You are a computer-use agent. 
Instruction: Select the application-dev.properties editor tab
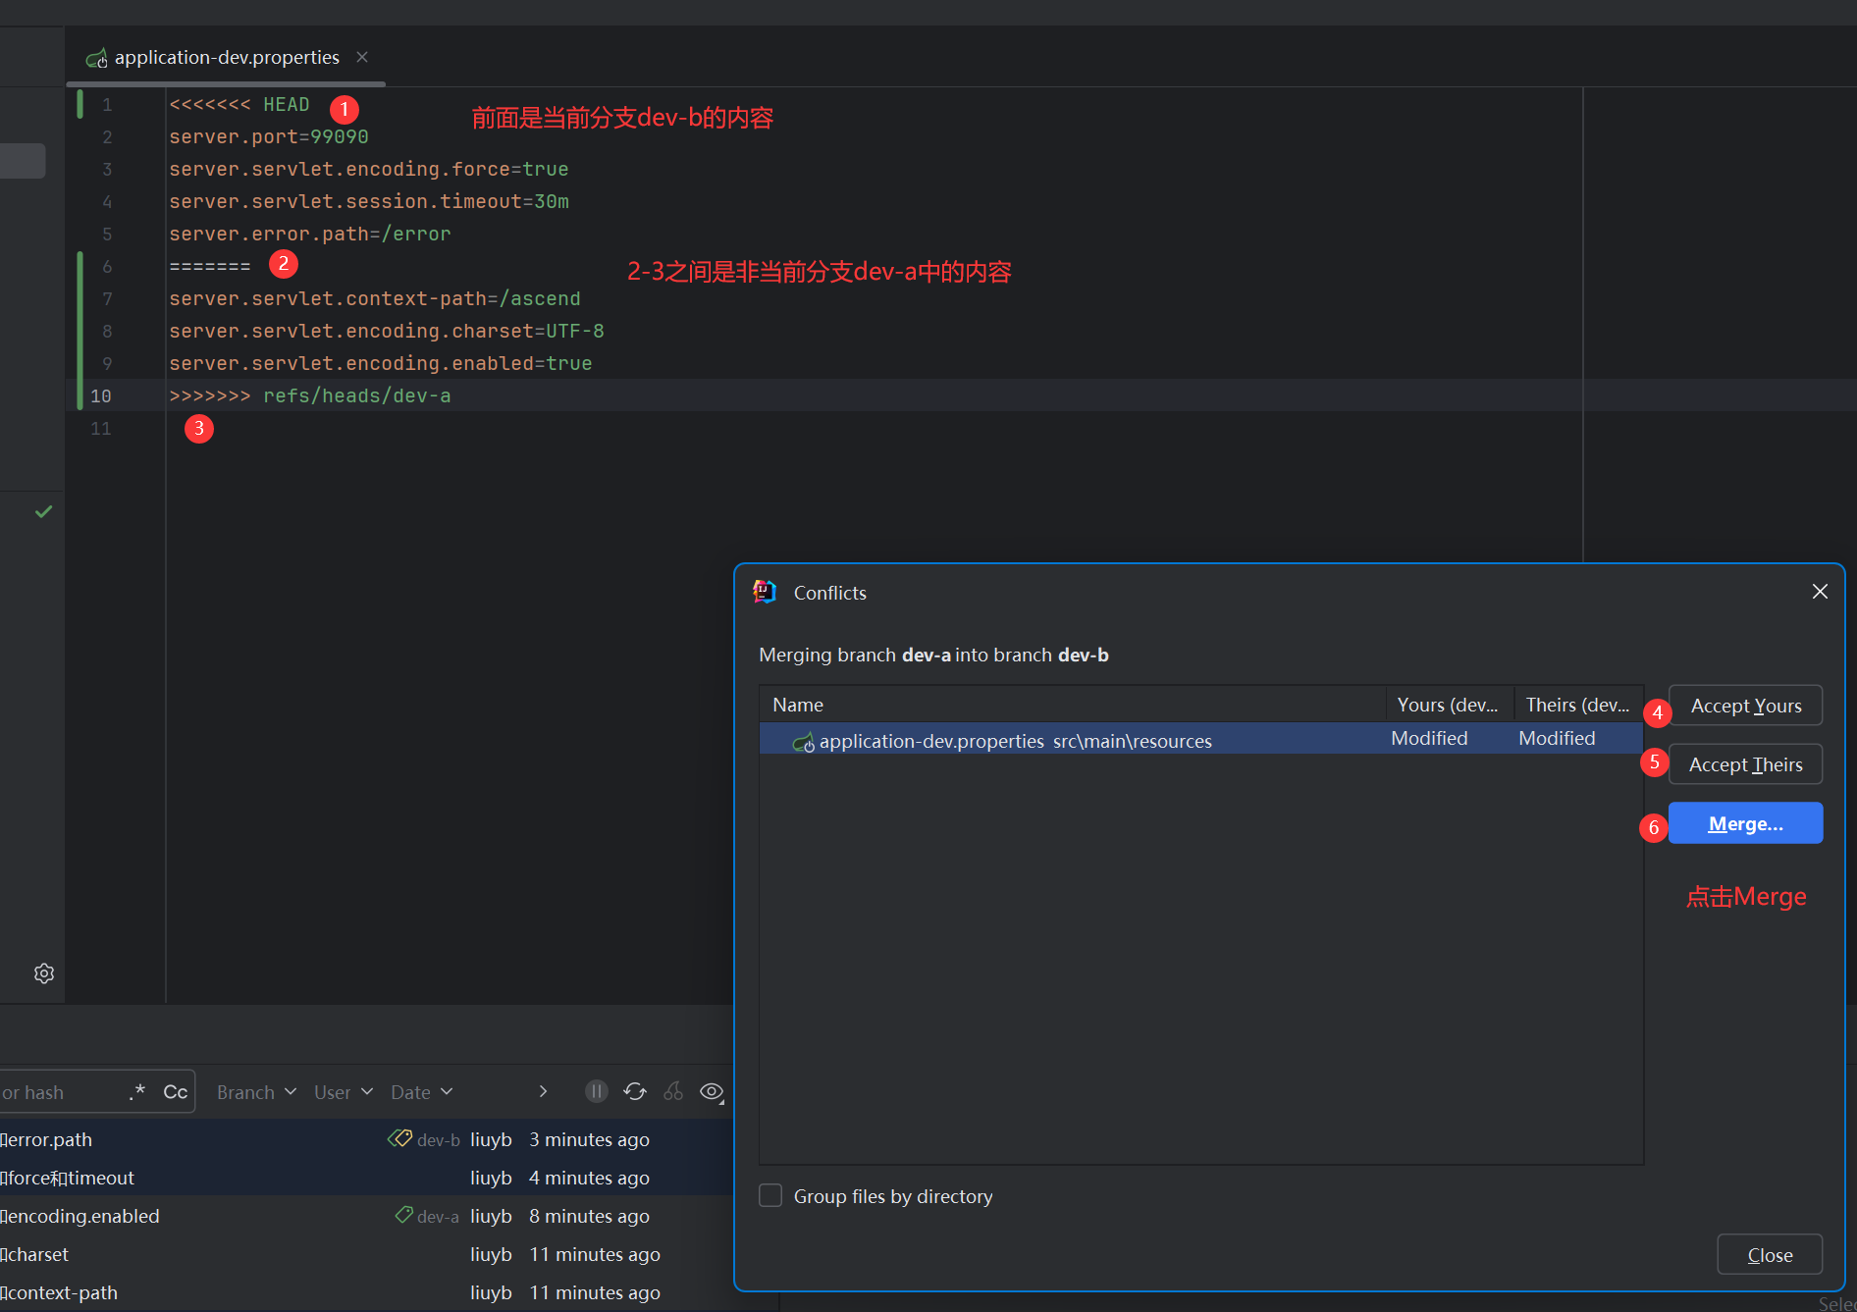pyautogui.click(x=226, y=57)
